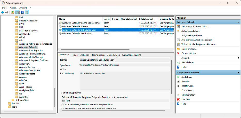Screen dimensions: 241x118
Task: Click Einfache Aufgabe erstellen... link
Action: (x=195, y=27)
